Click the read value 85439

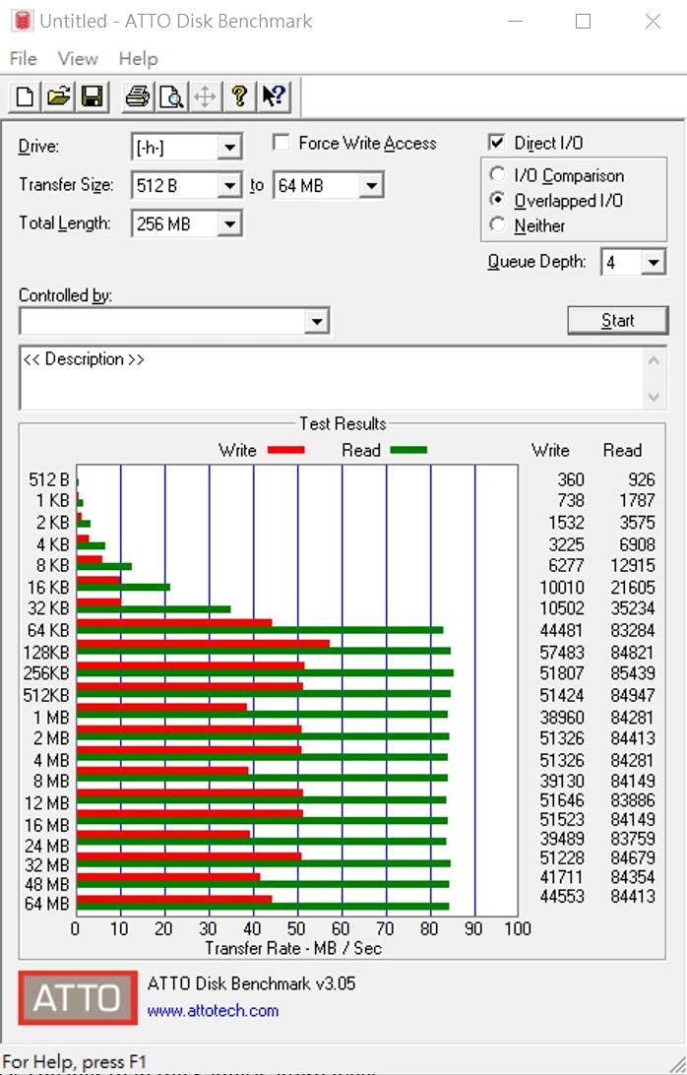633,672
